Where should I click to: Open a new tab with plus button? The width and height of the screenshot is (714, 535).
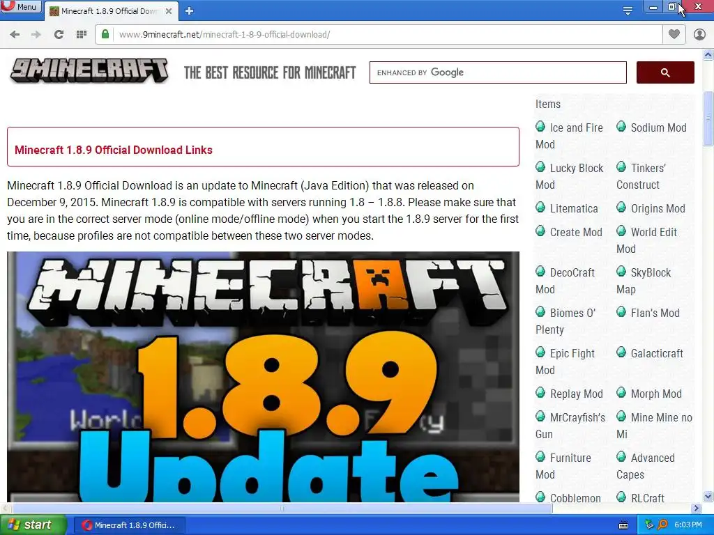(x=190, y=11)
